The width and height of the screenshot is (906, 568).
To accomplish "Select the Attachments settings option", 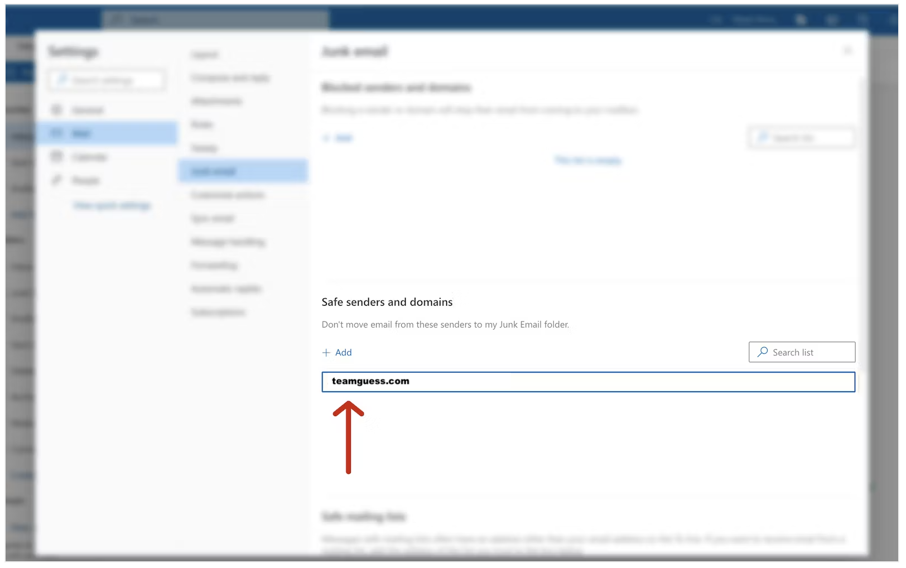I will (x=216, y=102).
